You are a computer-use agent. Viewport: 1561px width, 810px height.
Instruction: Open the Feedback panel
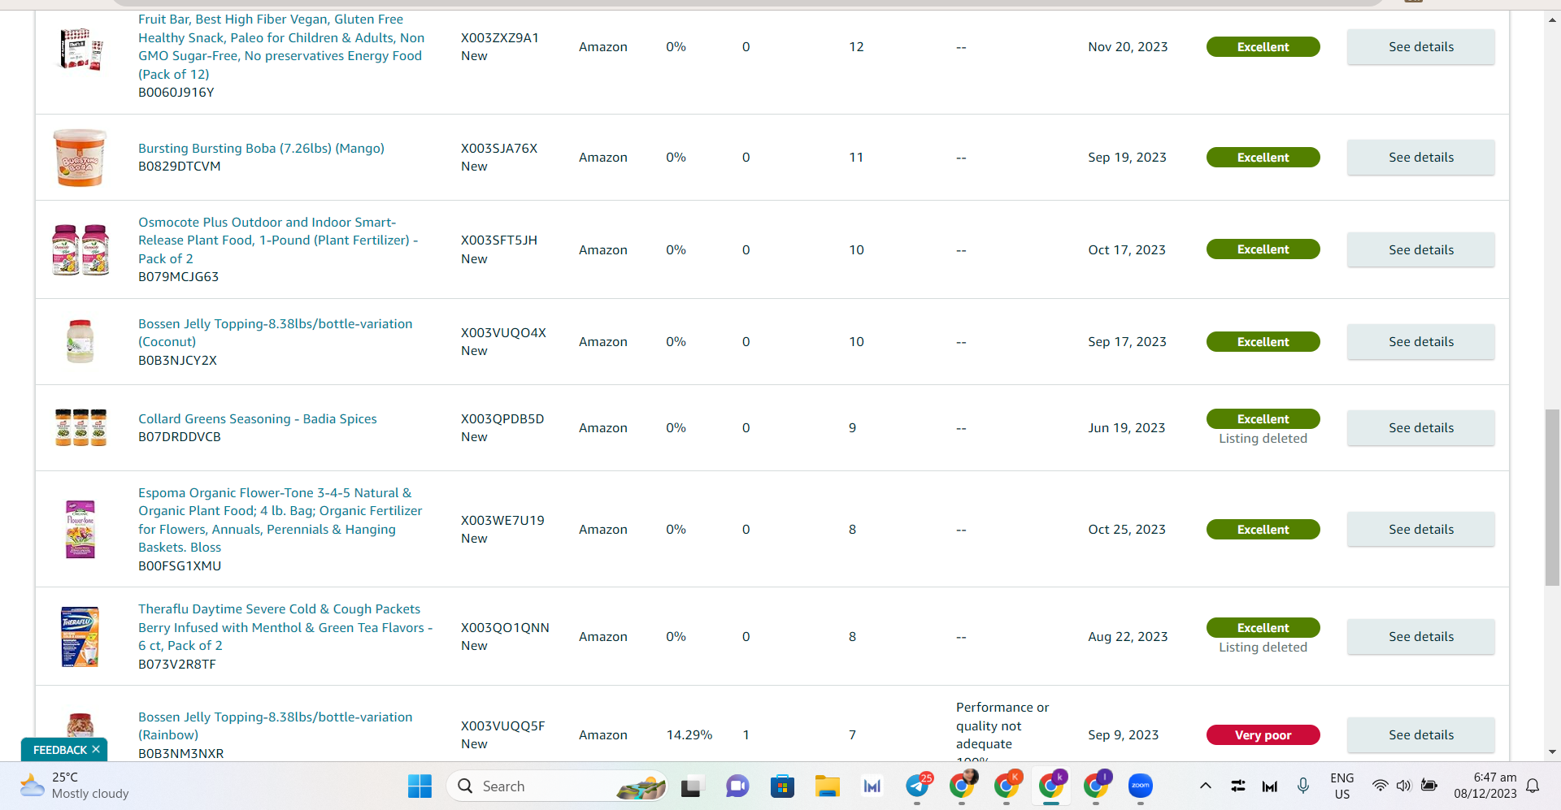coord(59,749)
